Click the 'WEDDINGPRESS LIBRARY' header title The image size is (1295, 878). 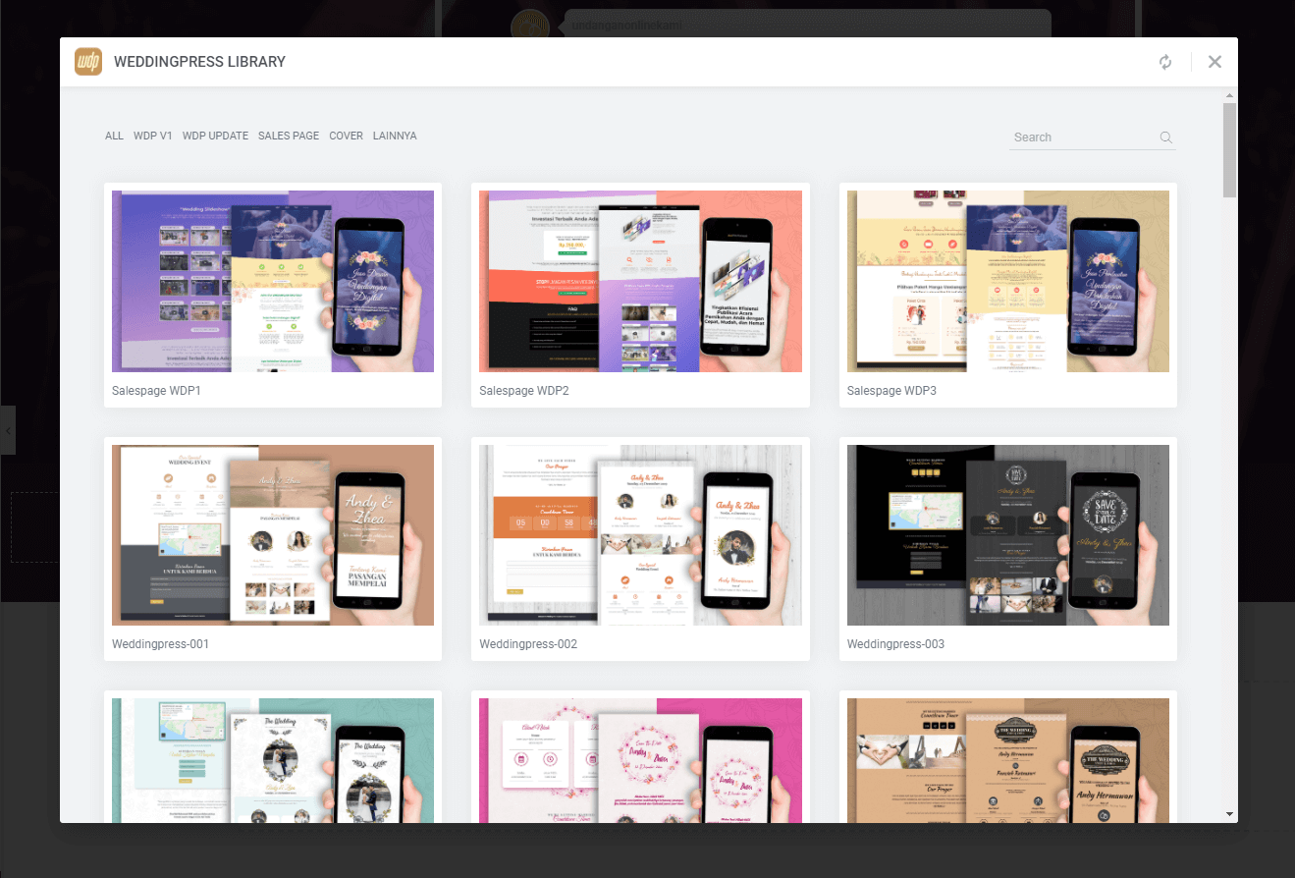(200, 62)
